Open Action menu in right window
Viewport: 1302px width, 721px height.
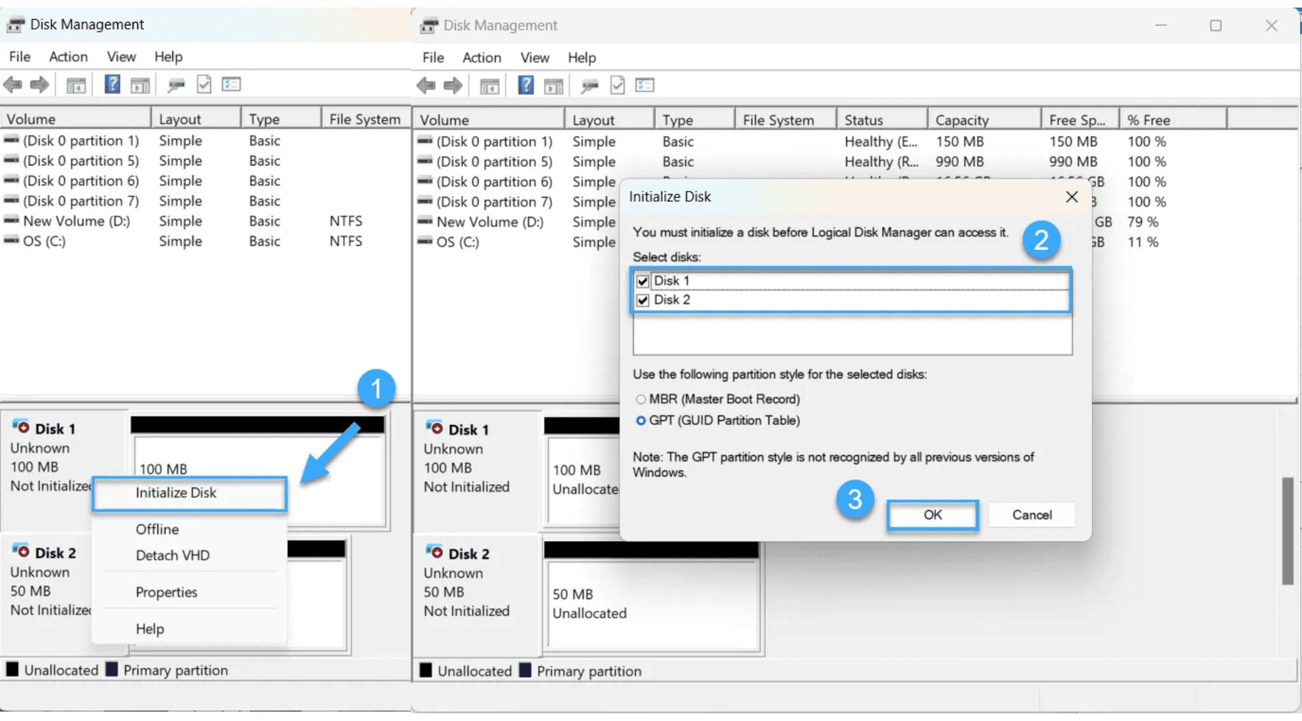coord(481,58)
